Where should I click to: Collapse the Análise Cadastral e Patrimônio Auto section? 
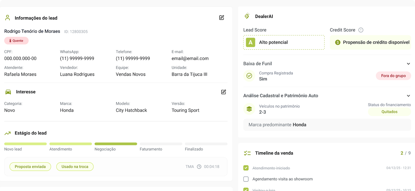[x=408, y=96]
